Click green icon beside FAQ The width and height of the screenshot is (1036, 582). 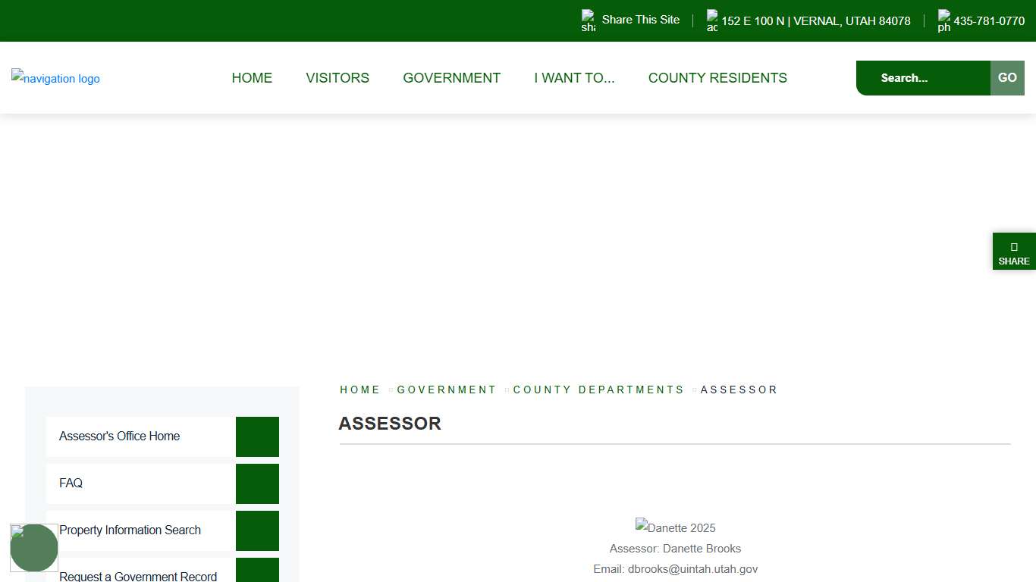pos(257,483)
